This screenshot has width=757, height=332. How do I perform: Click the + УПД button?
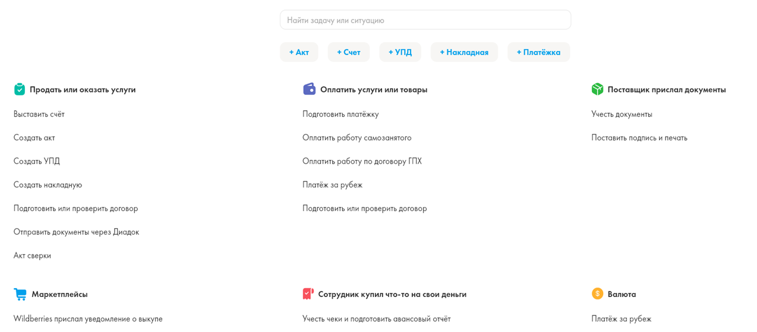pos(400,52)
